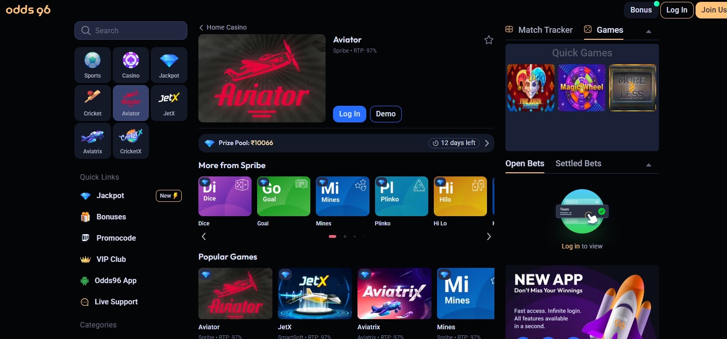This screenshot has width=727, height=339.
Task: Click the Log in to view link
Action: coord(571,247)
